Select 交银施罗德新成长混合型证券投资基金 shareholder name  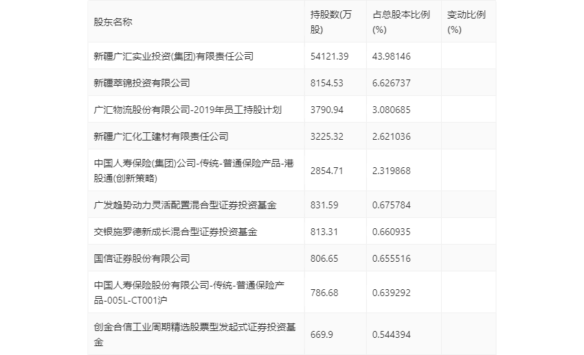click(x=175, y=232)
